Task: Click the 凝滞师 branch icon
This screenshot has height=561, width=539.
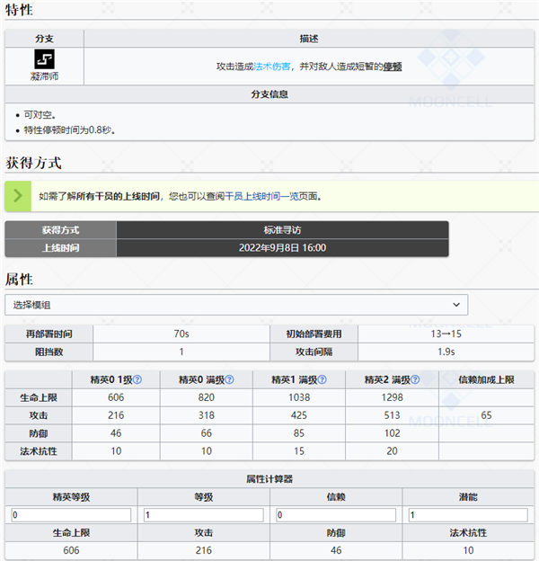Action: click(x=44, y=59)
